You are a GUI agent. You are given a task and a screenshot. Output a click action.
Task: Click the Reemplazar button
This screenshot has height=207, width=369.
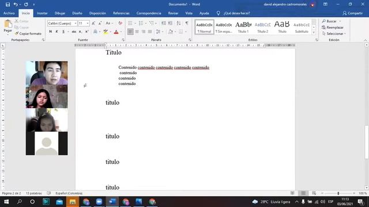coord(333,28)
